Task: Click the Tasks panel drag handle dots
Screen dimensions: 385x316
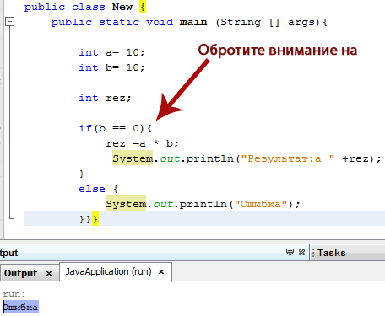Action: pyautogui.click(x=313, y=253)
